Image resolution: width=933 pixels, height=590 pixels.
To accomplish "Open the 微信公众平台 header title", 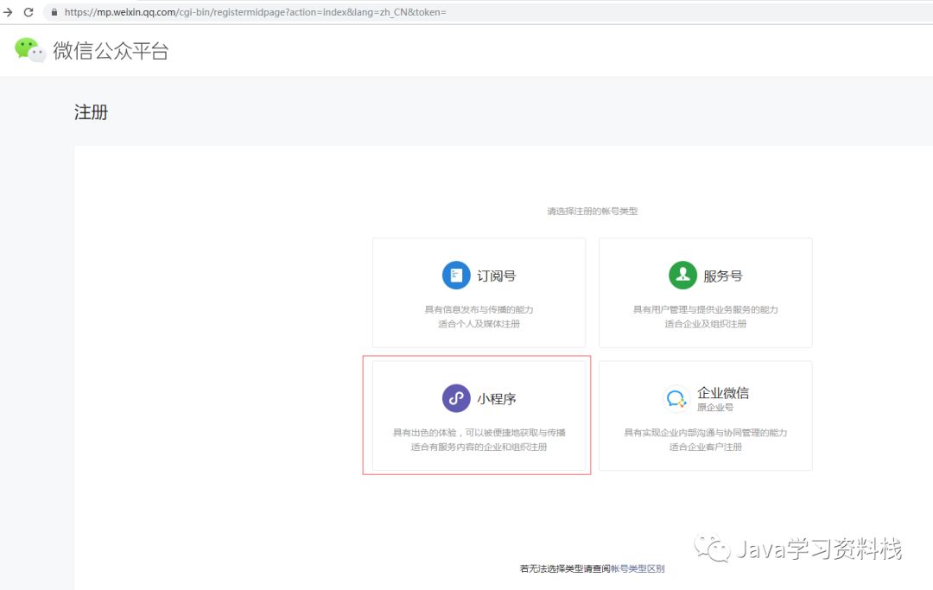I will [x=111, y=51].
